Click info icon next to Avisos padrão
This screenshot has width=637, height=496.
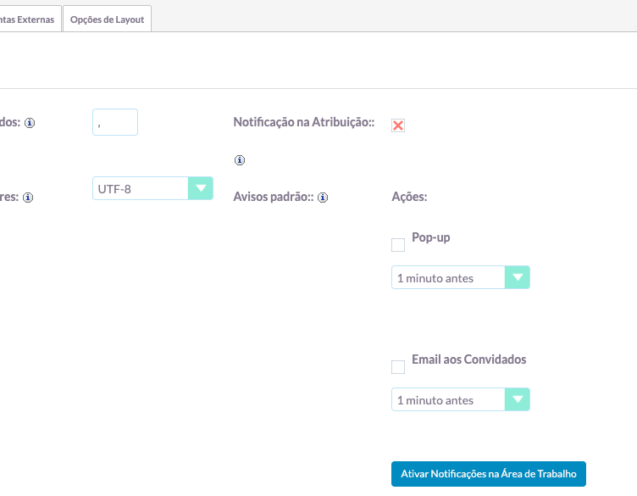pos(323,198)
